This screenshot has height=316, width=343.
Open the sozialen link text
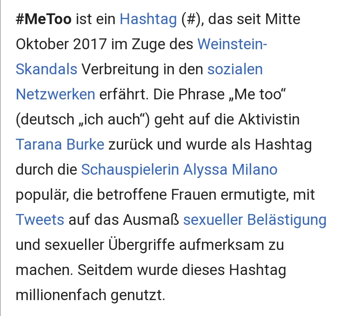point(235,69)
